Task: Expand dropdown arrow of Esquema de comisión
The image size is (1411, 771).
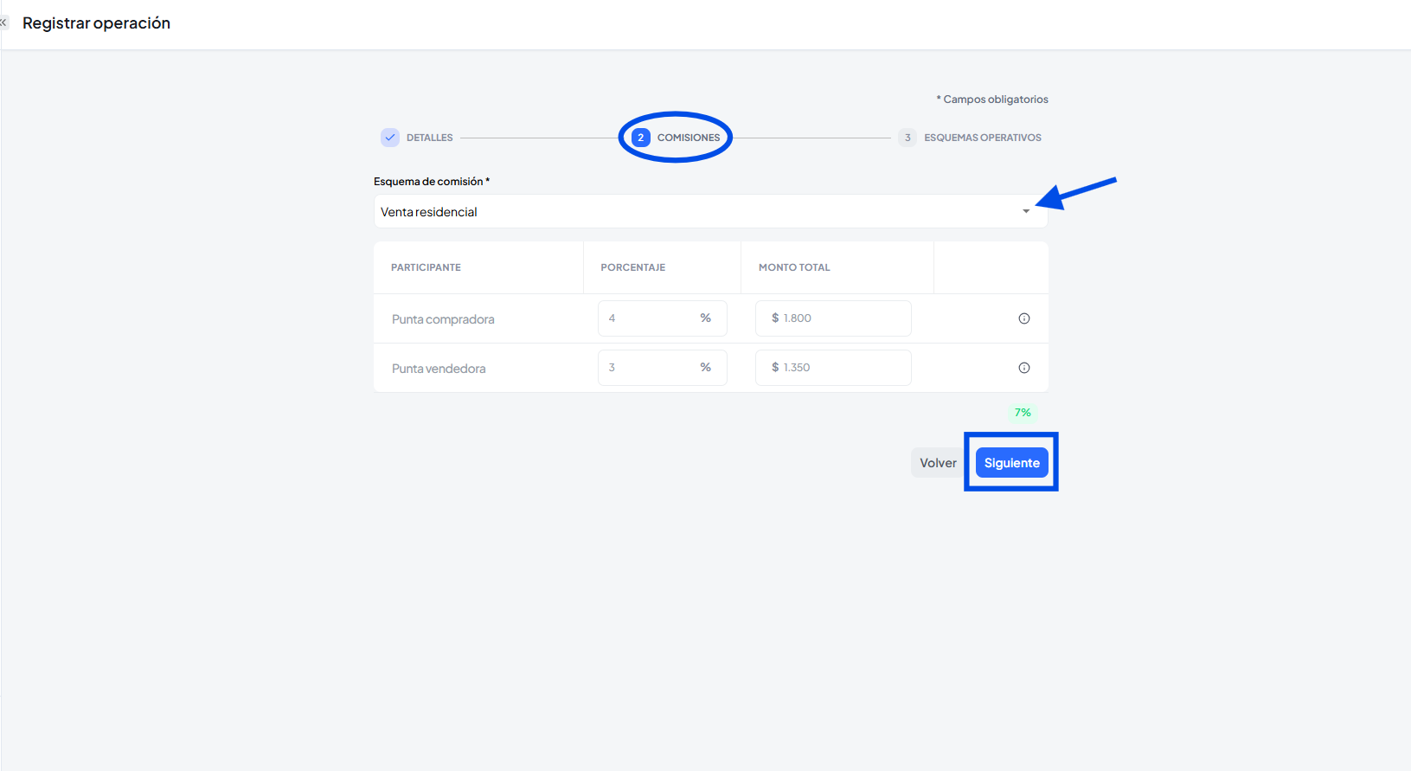Action: (x=1026, y=211)
